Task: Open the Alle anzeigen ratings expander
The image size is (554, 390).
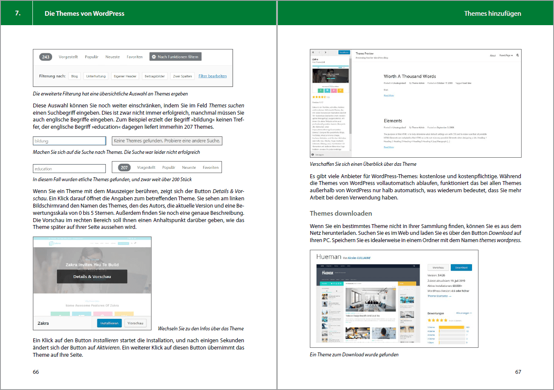Action: pyautogui.click(x=464, y=313)
